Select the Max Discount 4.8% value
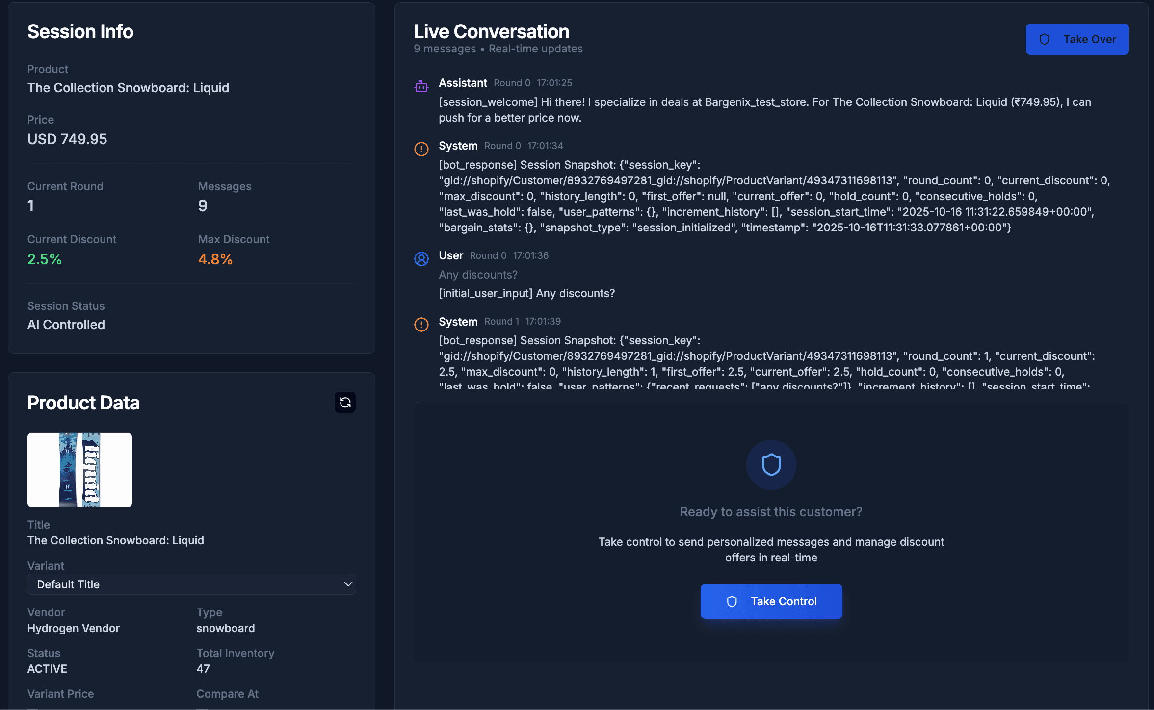The height and width of the screenshot is (710, 1154). pos(215,259)
